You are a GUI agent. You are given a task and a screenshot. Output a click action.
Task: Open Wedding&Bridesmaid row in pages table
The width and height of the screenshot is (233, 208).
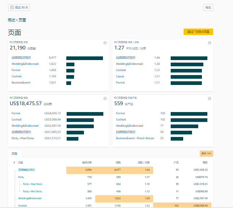(30, 198)
